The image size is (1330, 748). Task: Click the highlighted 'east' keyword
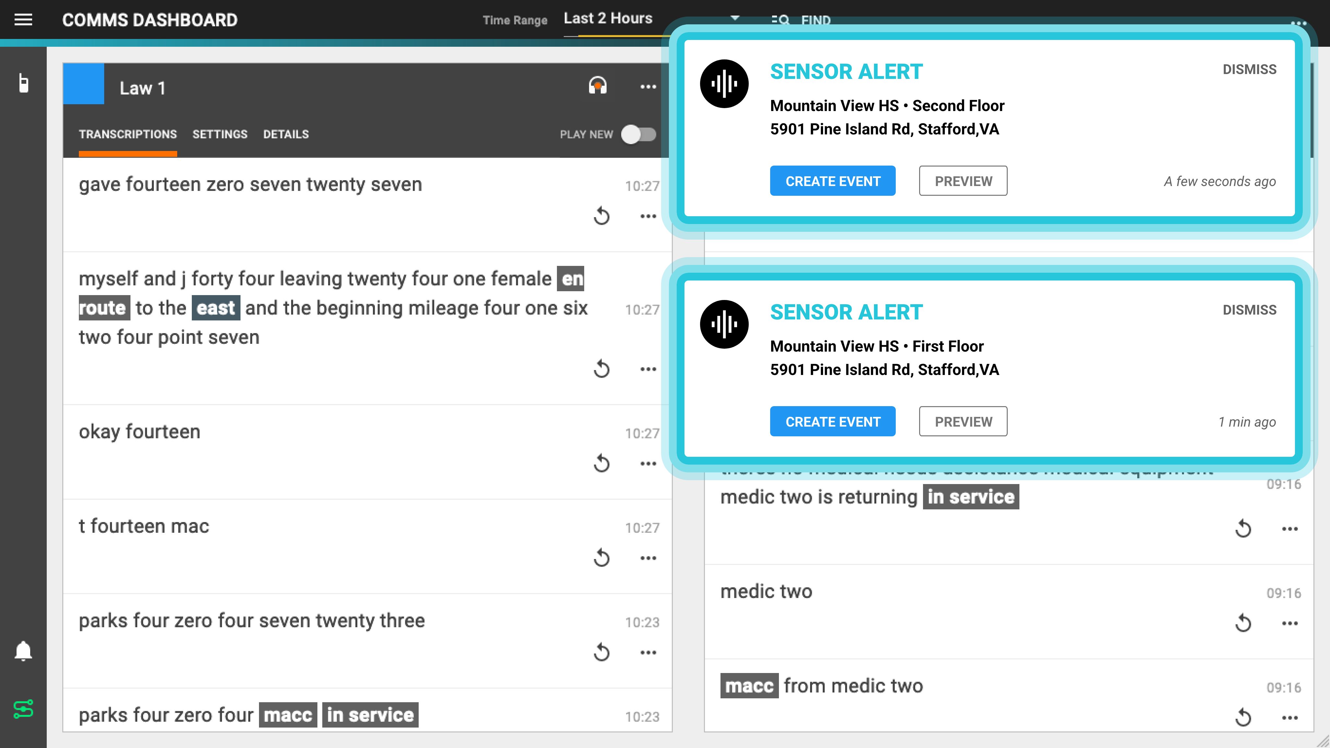click(x=216, y=308)
